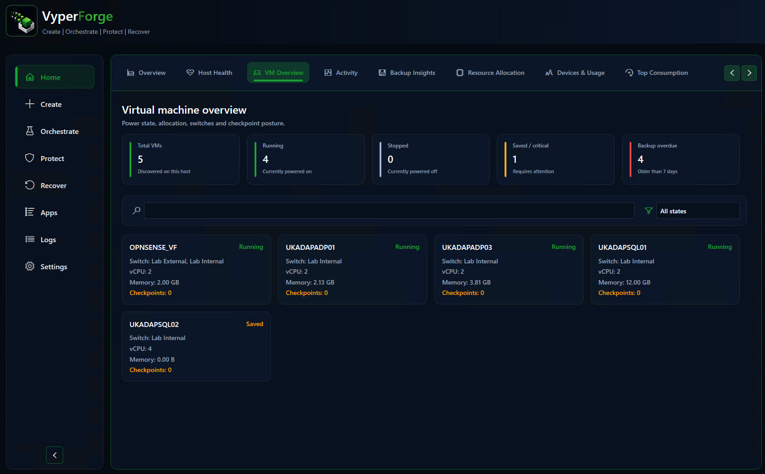Click the Virtual machine overview heading
765x474 pixels.
pos(184,110)
